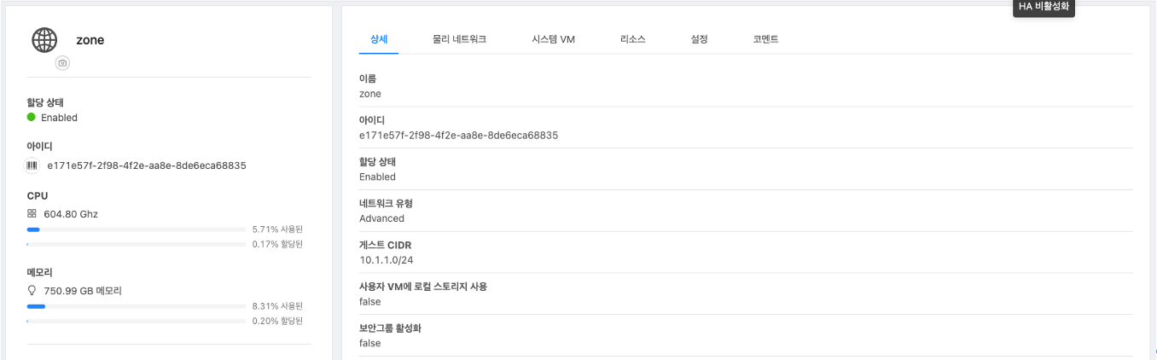The width and height of the screenshot is (1157, 360).
Task: Click the memory lightbulb icon
Action: point(32,291)
